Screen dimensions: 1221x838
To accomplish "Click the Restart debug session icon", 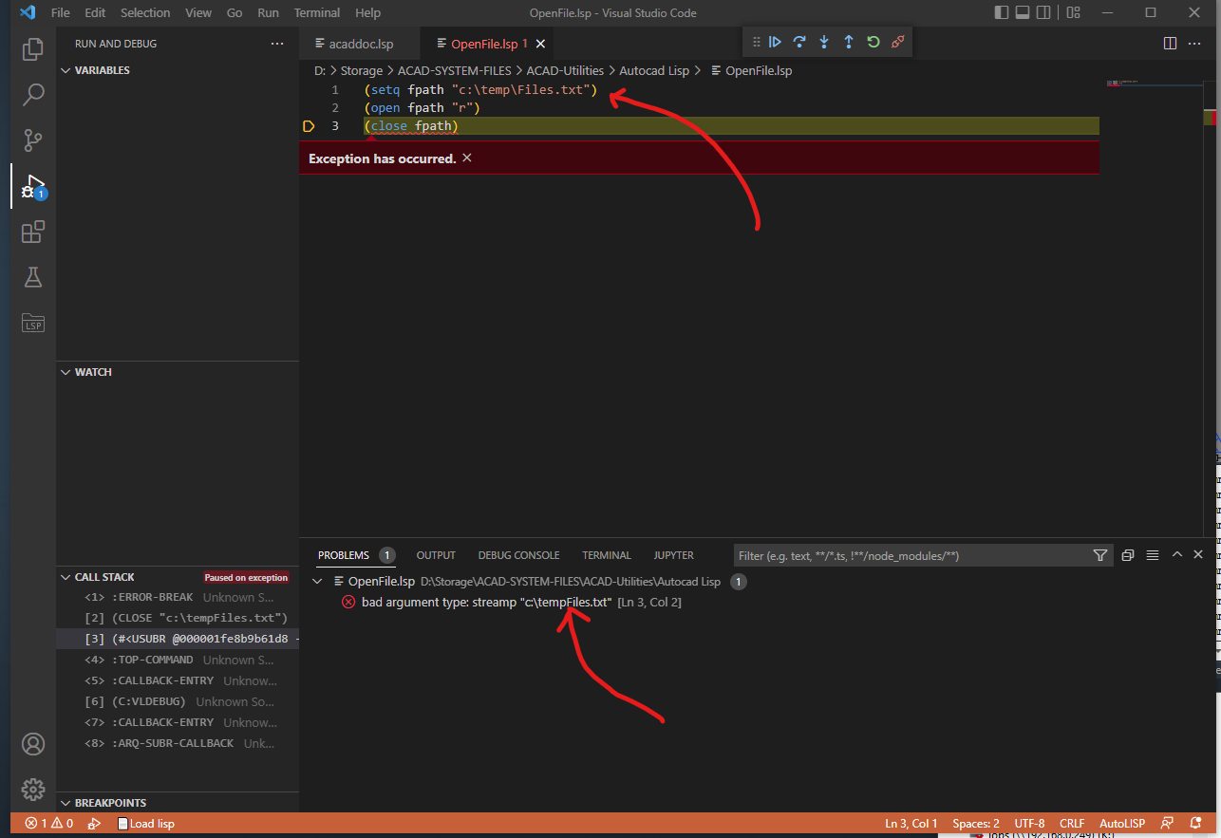I will click(873, 42).
